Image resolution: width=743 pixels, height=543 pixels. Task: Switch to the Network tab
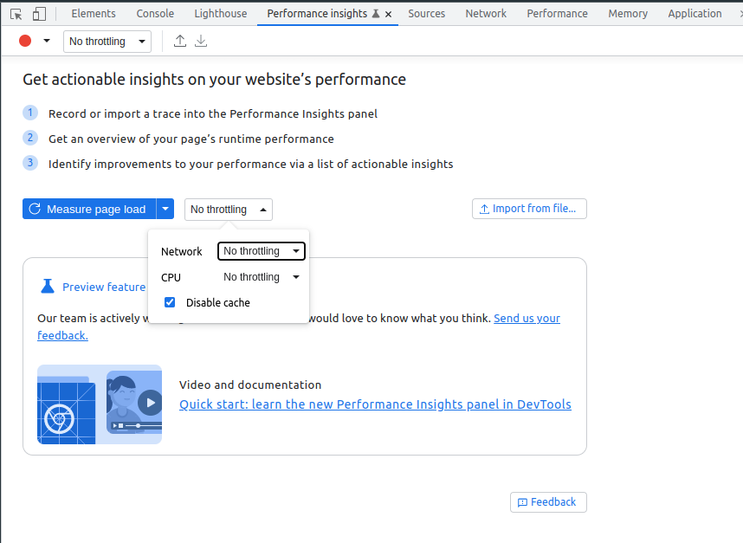tap(486, 14)
